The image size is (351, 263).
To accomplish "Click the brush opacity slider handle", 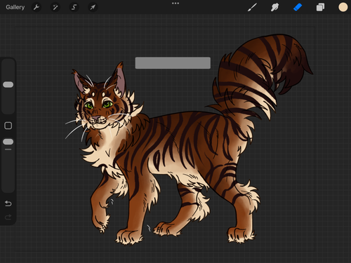I will (8, 142).
